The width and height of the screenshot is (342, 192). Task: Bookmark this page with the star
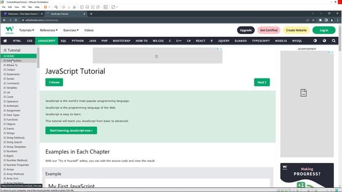(x=313, y=20)
